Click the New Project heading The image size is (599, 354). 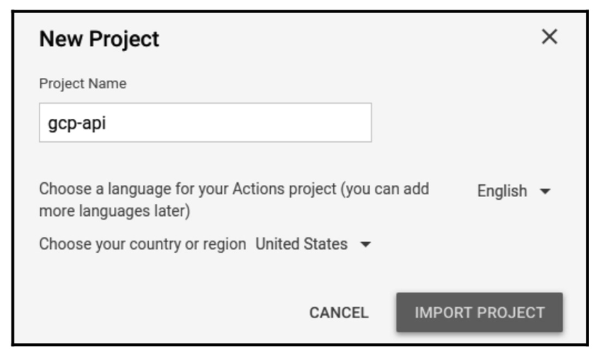click(99, 39)
